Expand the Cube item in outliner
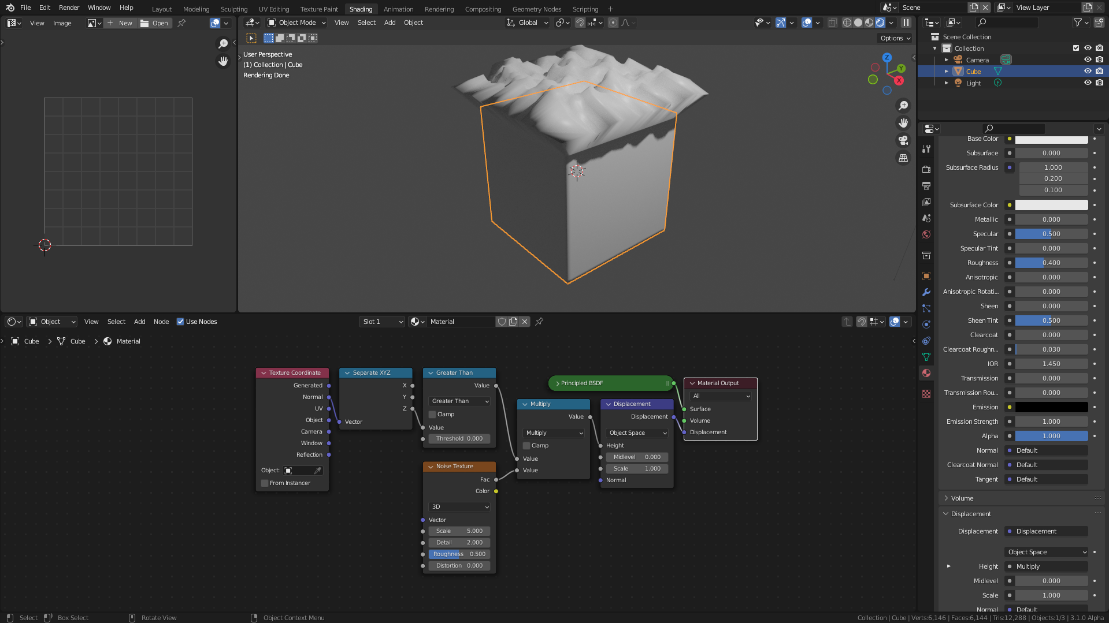 (x=947, y=71)
